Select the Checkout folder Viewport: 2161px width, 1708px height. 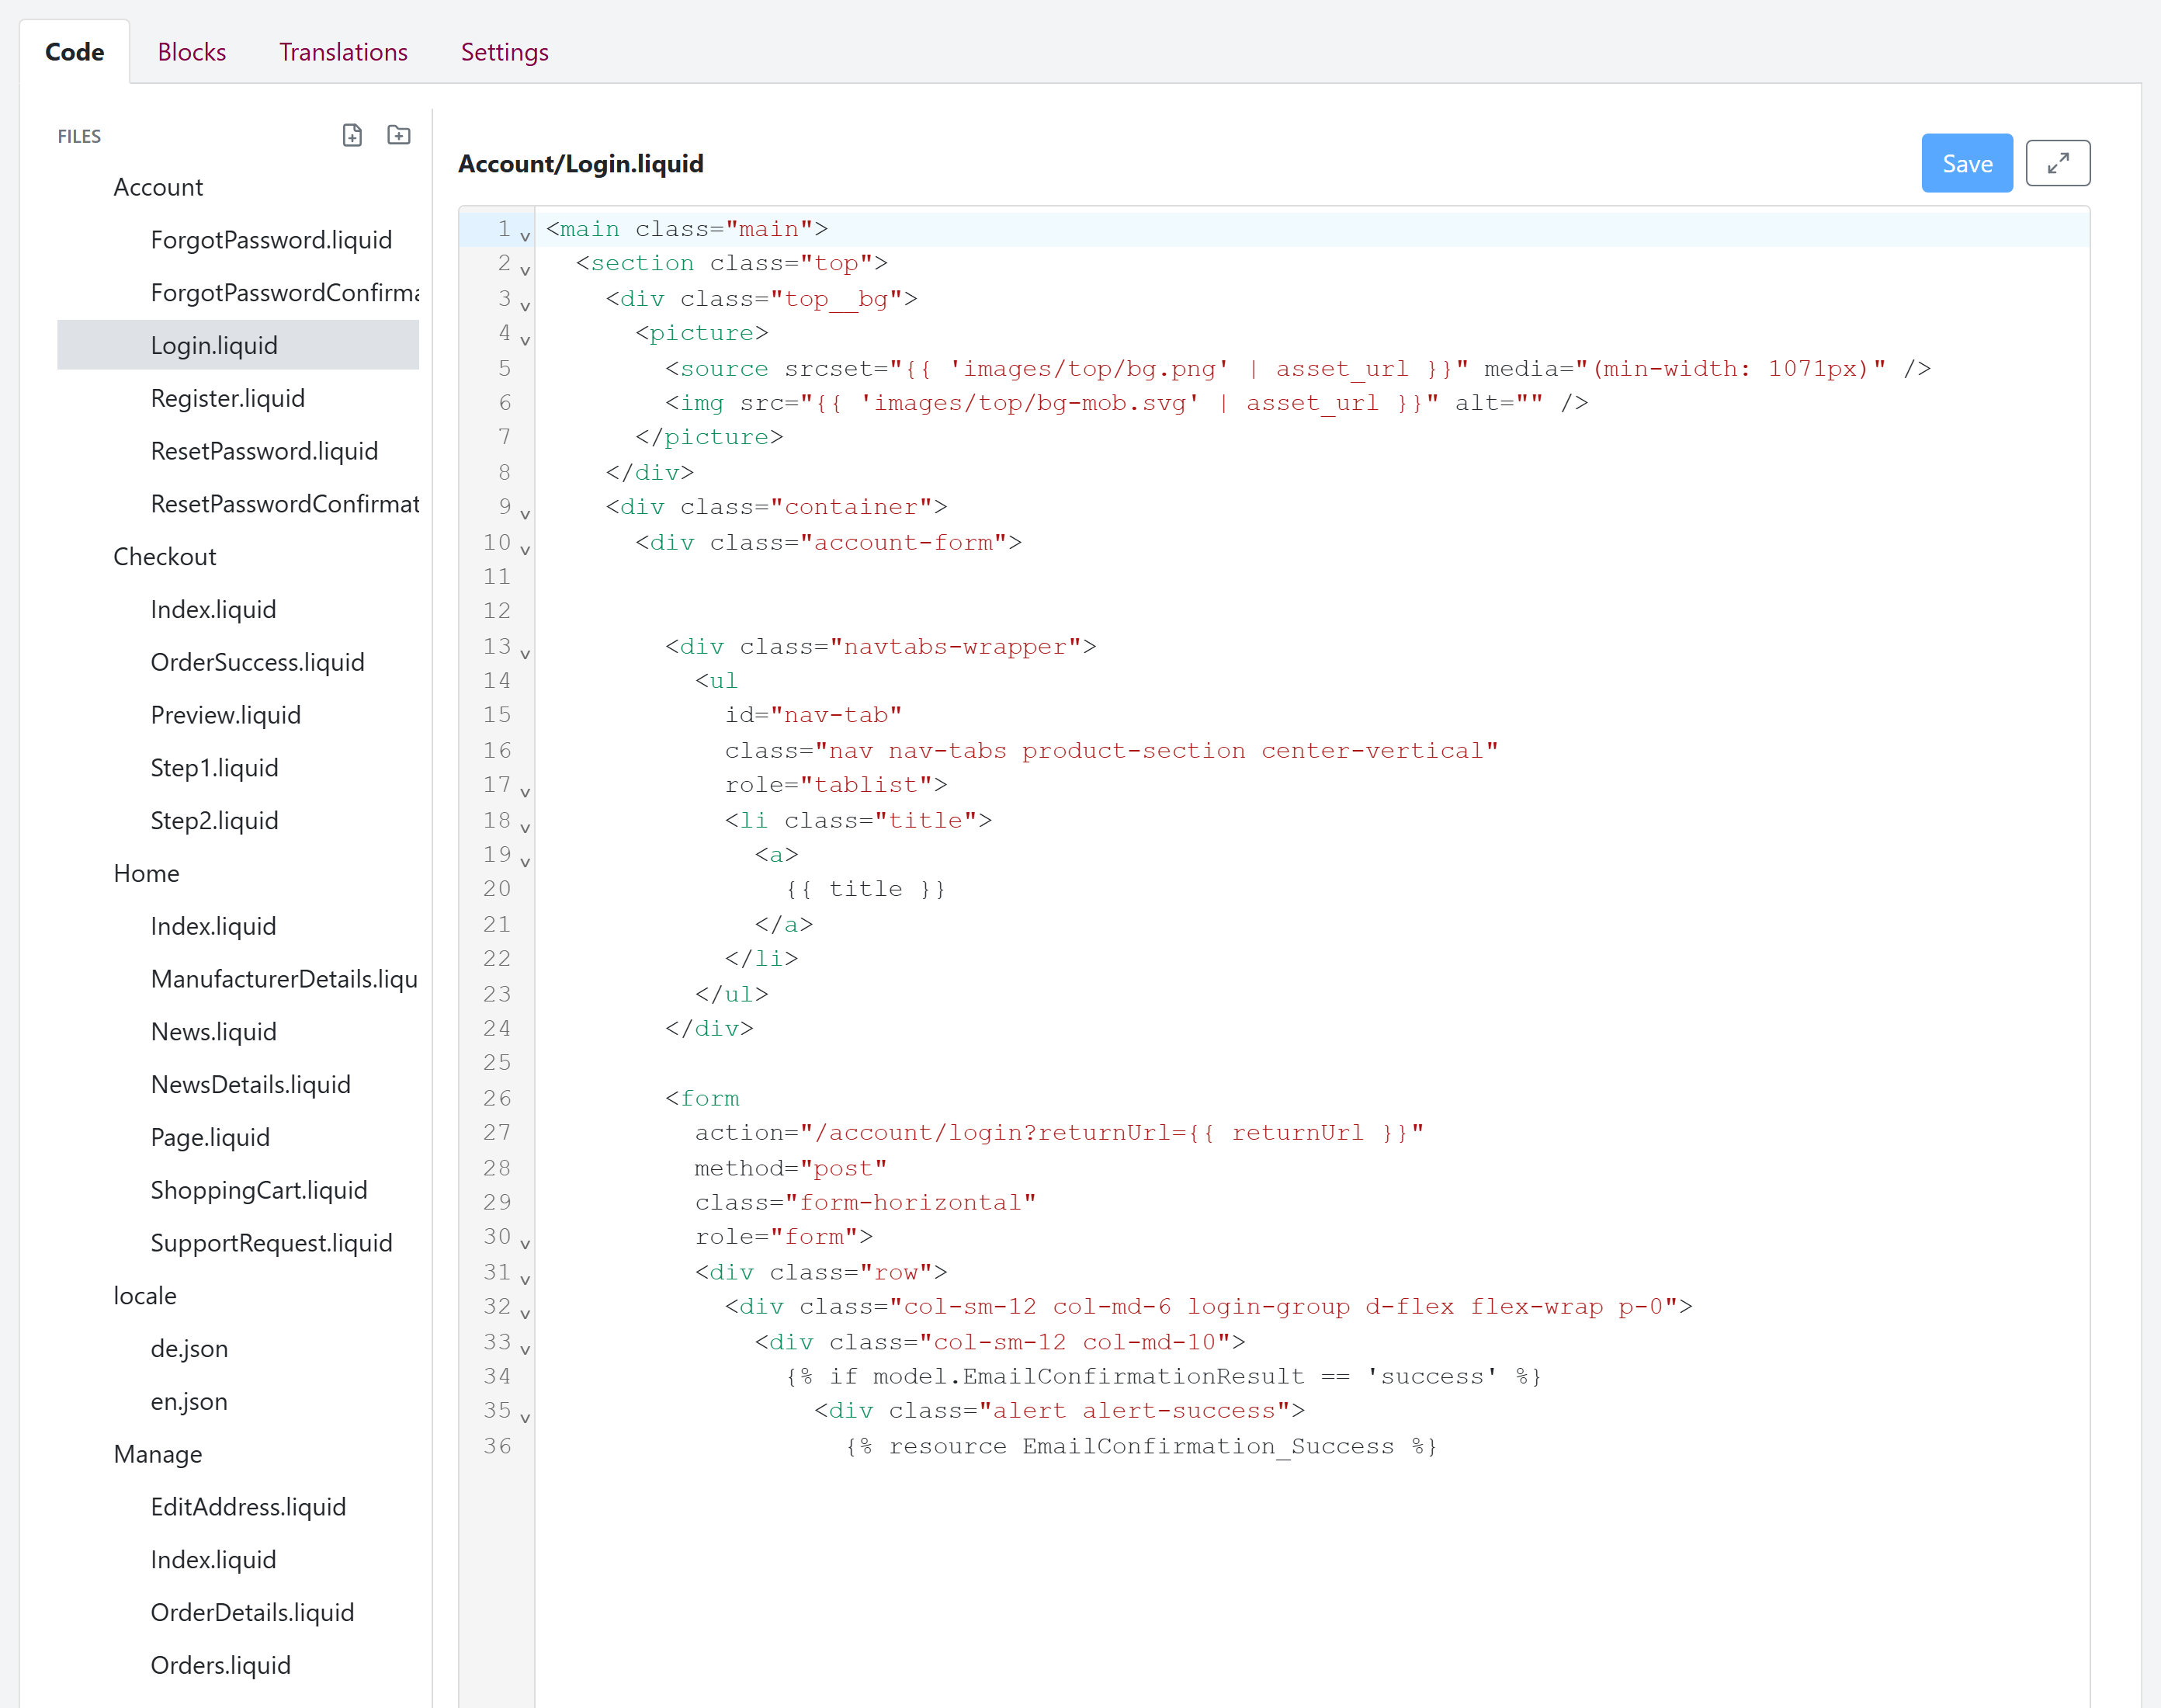coord(165,557)
